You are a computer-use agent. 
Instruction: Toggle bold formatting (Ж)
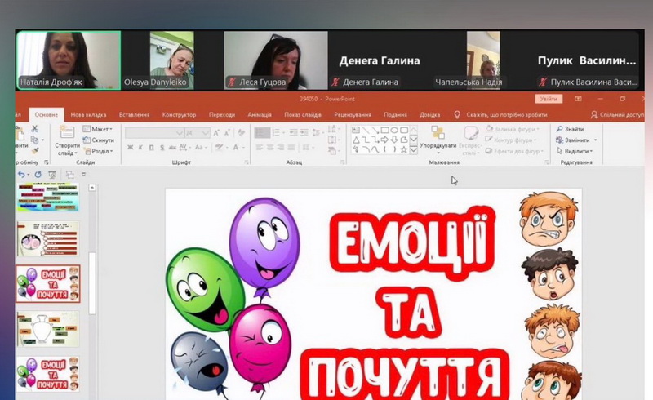tap(129, 148)
